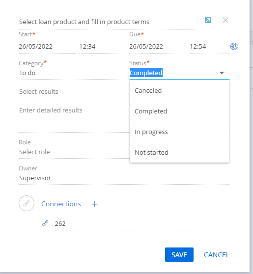Open the Select results field
Image resolution: width=253 pixels, height=274 pixels.
click(x=74, y=91)
